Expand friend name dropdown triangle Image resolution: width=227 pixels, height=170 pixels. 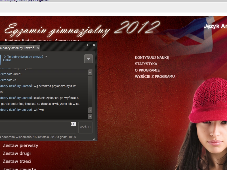pyautogui.click(x=46, y=56)
